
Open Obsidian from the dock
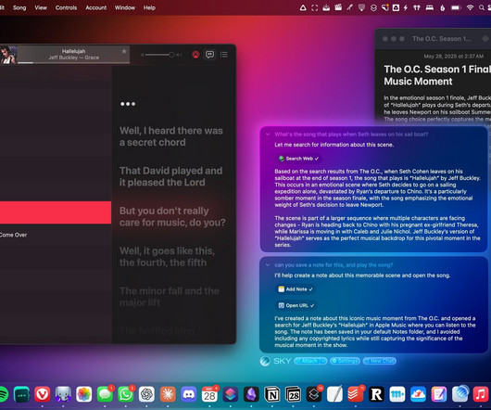(x=251, y=394)
